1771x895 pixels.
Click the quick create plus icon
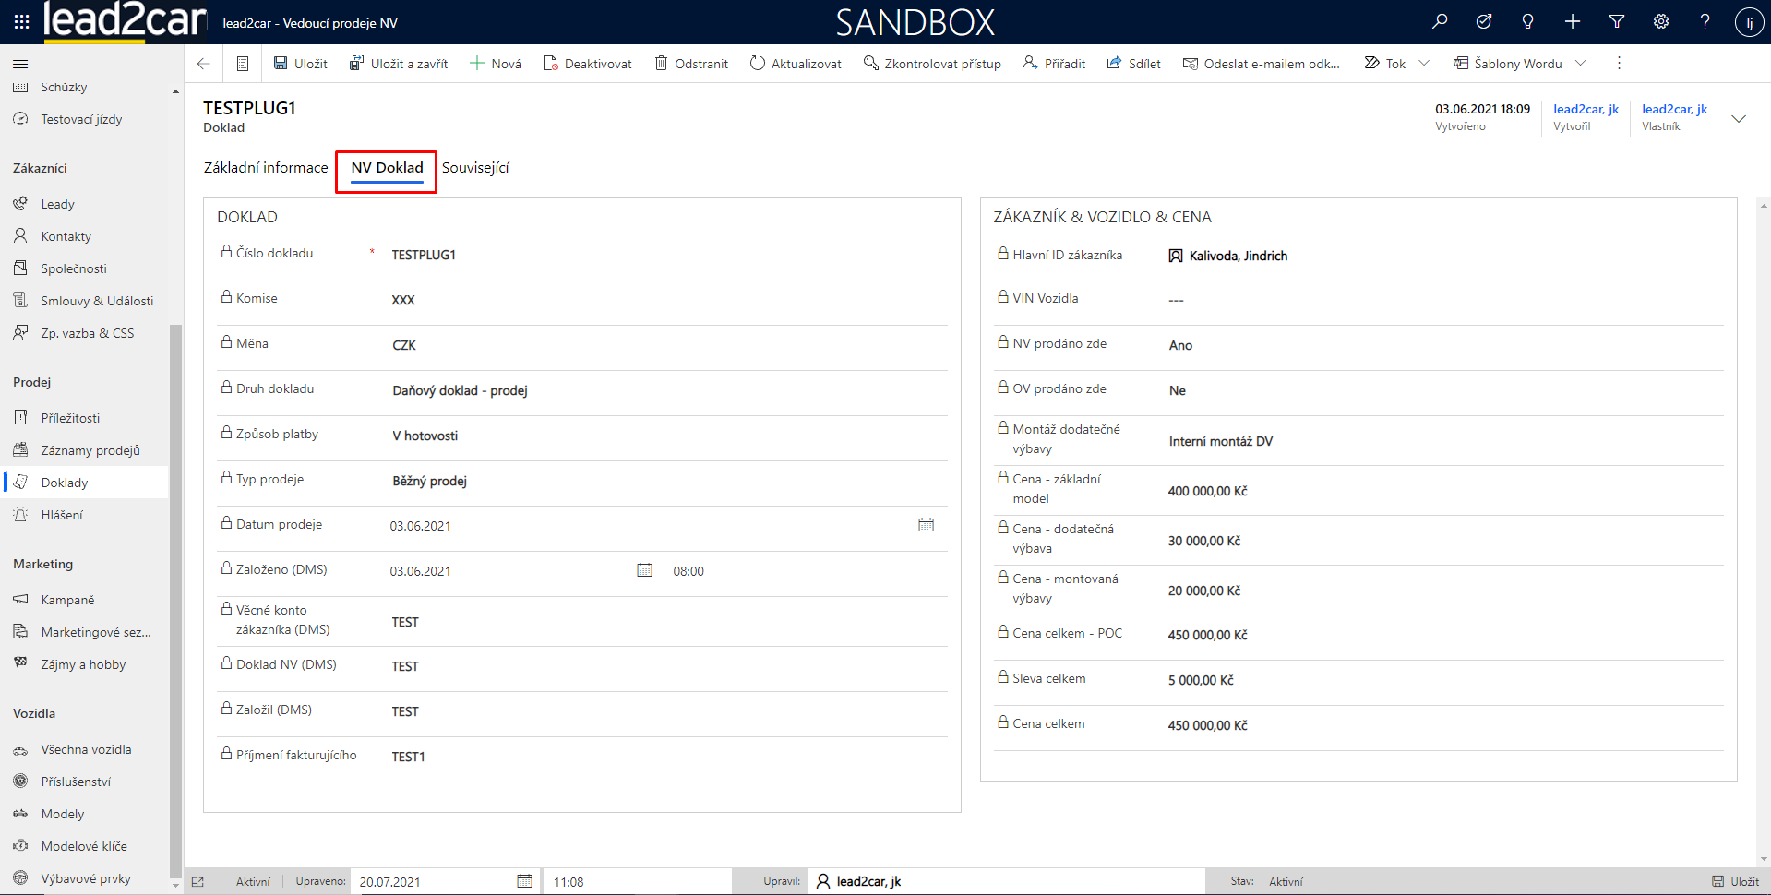coord(1573,22)
